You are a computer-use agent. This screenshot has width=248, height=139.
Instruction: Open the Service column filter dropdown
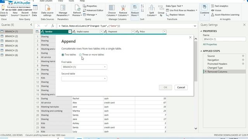[70, 32]
